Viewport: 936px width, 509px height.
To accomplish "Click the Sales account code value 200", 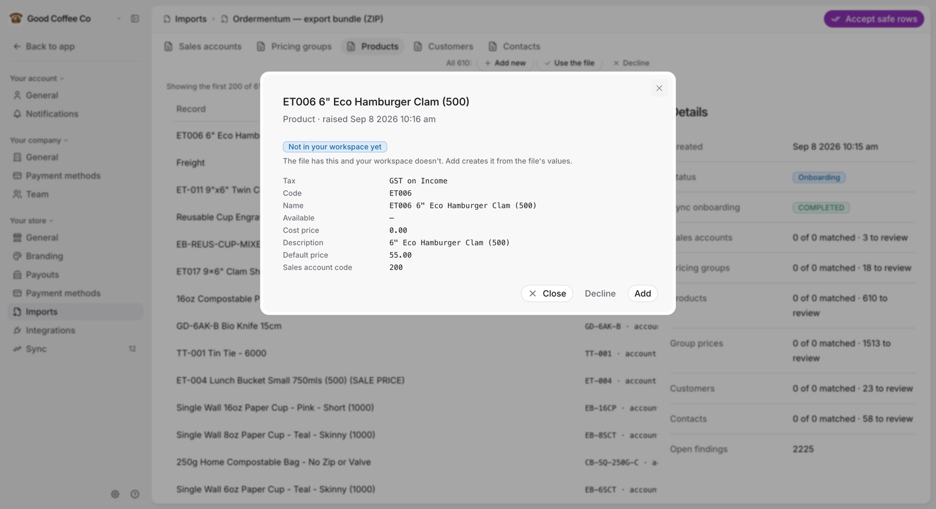I will (396, 267).
